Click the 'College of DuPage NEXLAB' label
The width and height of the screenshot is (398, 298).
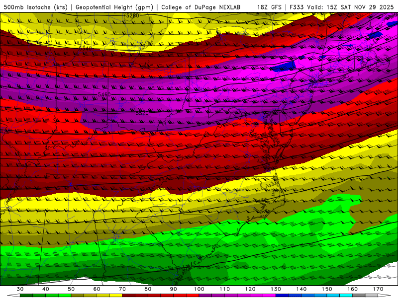[201, 7]
